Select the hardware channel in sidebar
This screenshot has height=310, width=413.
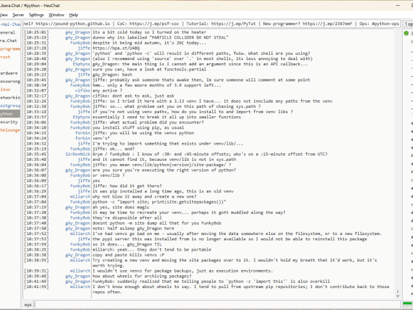pos(9,73)
